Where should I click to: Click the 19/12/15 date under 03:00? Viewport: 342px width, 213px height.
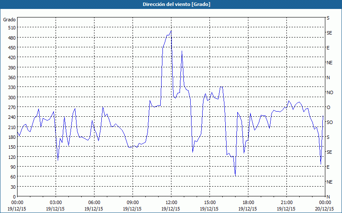pos(55,209)
